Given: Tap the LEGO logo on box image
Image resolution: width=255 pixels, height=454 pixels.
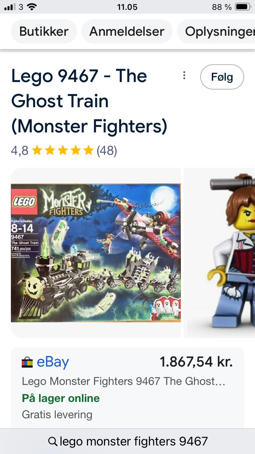Looking at the screenshot, I should tap(24, 201).
